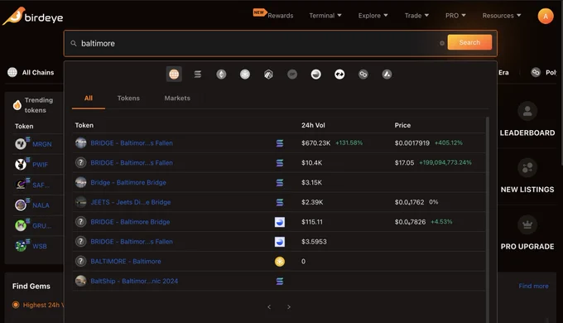Clear the search field with x icon
This screenshot has height=323, width=563.
pos(442,43)
